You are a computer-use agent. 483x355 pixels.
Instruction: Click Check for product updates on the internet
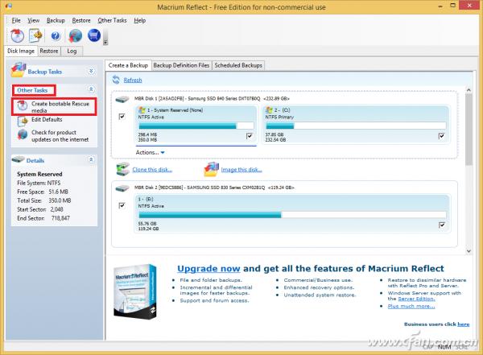(x=60, y=136)
